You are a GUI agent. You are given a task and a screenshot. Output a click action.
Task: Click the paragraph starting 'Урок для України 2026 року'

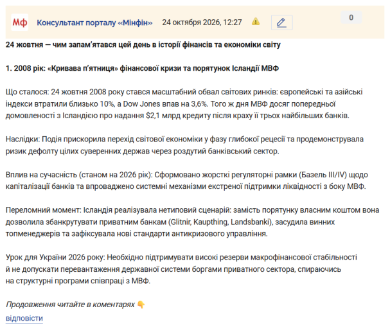[181, 269]
